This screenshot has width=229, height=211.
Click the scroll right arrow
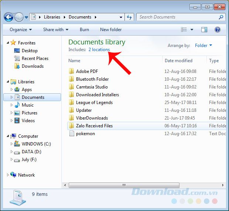point(223,185)
